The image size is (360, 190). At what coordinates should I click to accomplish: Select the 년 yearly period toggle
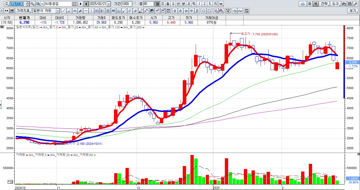tap(178, 4)
